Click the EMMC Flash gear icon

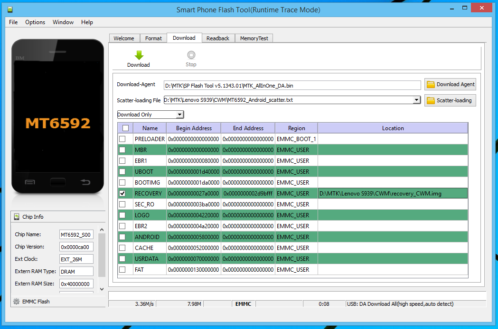tap(17, 302)
